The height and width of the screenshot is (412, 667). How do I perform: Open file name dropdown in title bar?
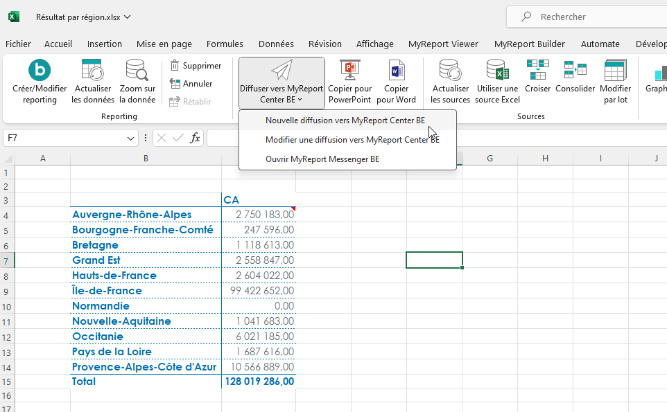[x=127, y=17]
